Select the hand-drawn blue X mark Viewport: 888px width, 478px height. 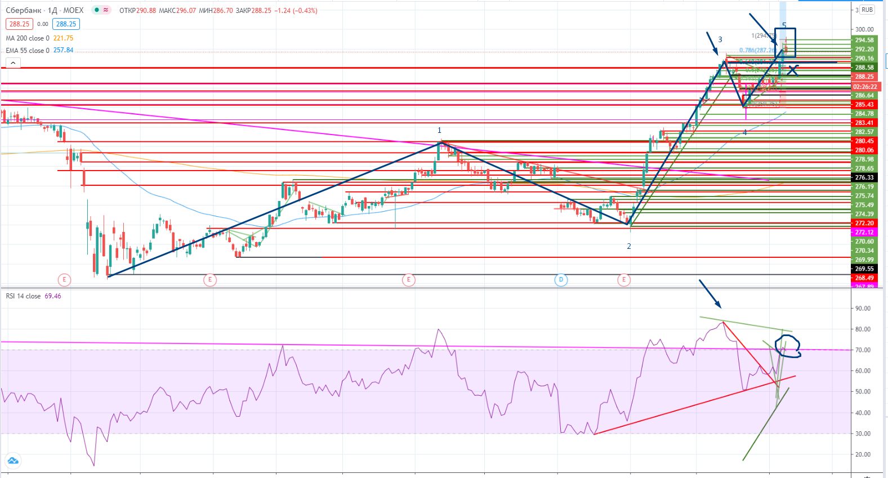click(792, 70)
